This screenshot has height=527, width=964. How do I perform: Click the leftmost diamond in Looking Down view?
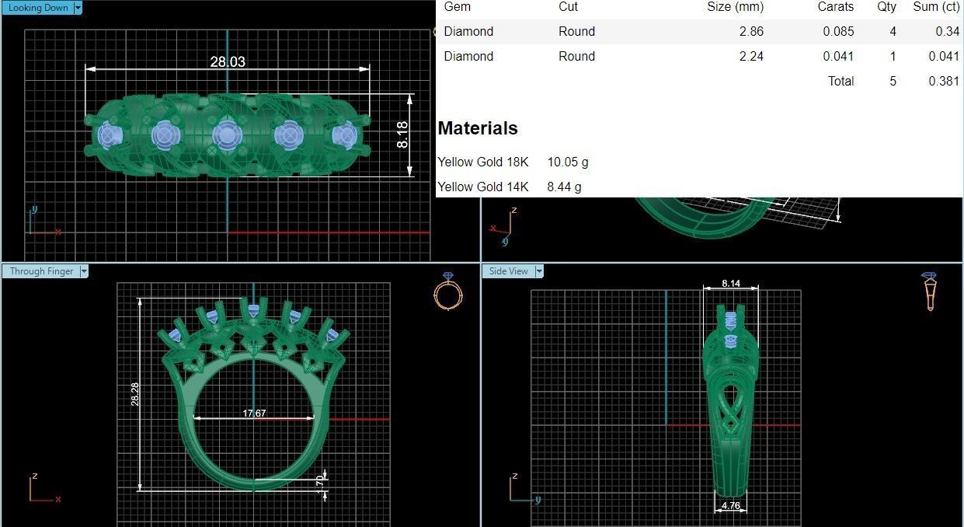109,135
